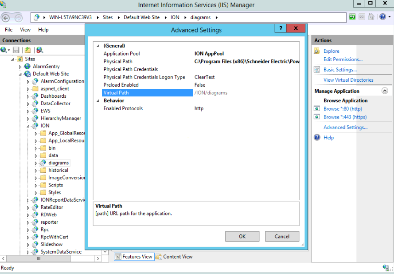Click the Basic Settings page icon

coord(317,70)
